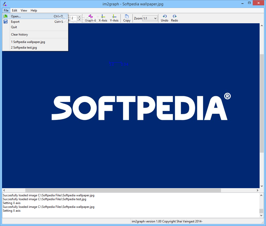Choose Quit from the File menu
266x226 pixels.
(35, 27)
